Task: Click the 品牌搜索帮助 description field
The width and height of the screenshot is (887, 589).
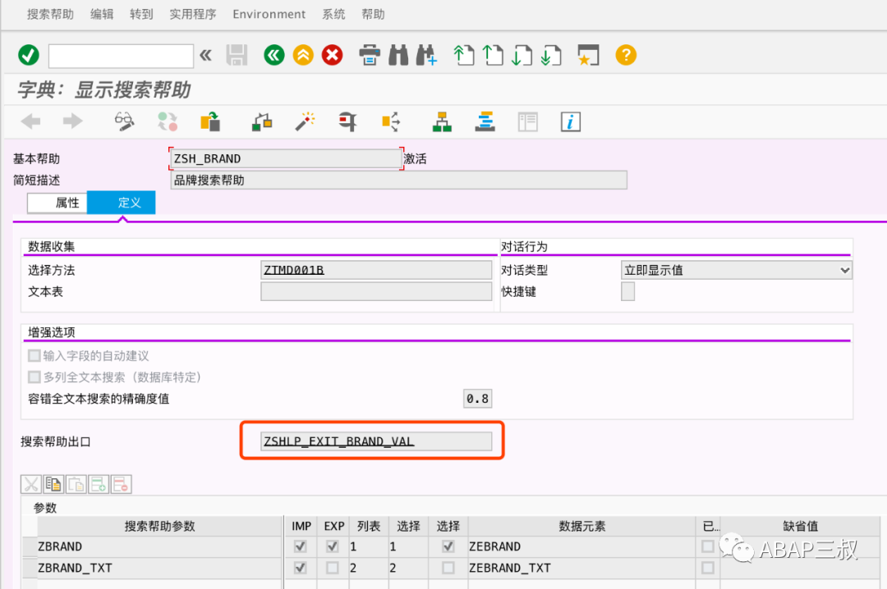Action: click(x=399, y=180)
